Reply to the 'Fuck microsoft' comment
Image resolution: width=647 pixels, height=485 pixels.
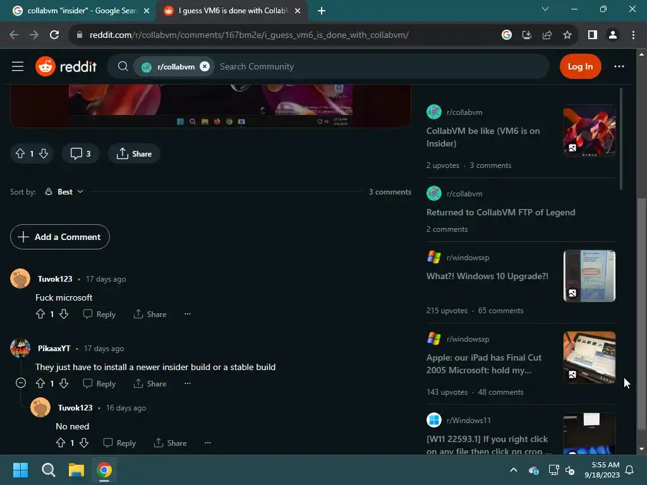(99, 314)
